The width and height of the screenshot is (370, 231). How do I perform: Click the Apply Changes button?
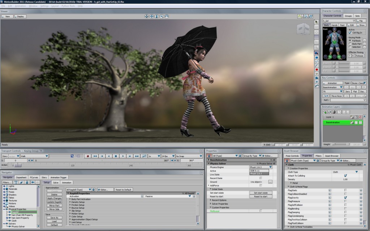click(54, 198)
